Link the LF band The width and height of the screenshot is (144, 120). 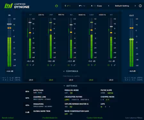pyautogui.click(x=33, y=65)
